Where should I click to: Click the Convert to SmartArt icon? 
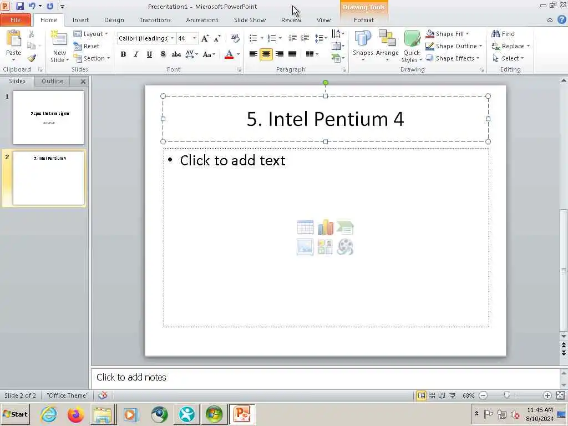pyautogui.click(x=337, y=58)
